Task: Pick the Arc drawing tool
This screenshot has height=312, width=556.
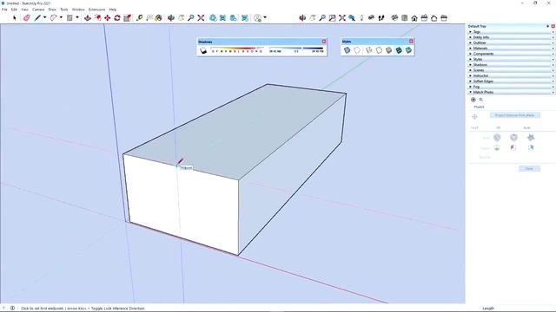Action: 53,18
